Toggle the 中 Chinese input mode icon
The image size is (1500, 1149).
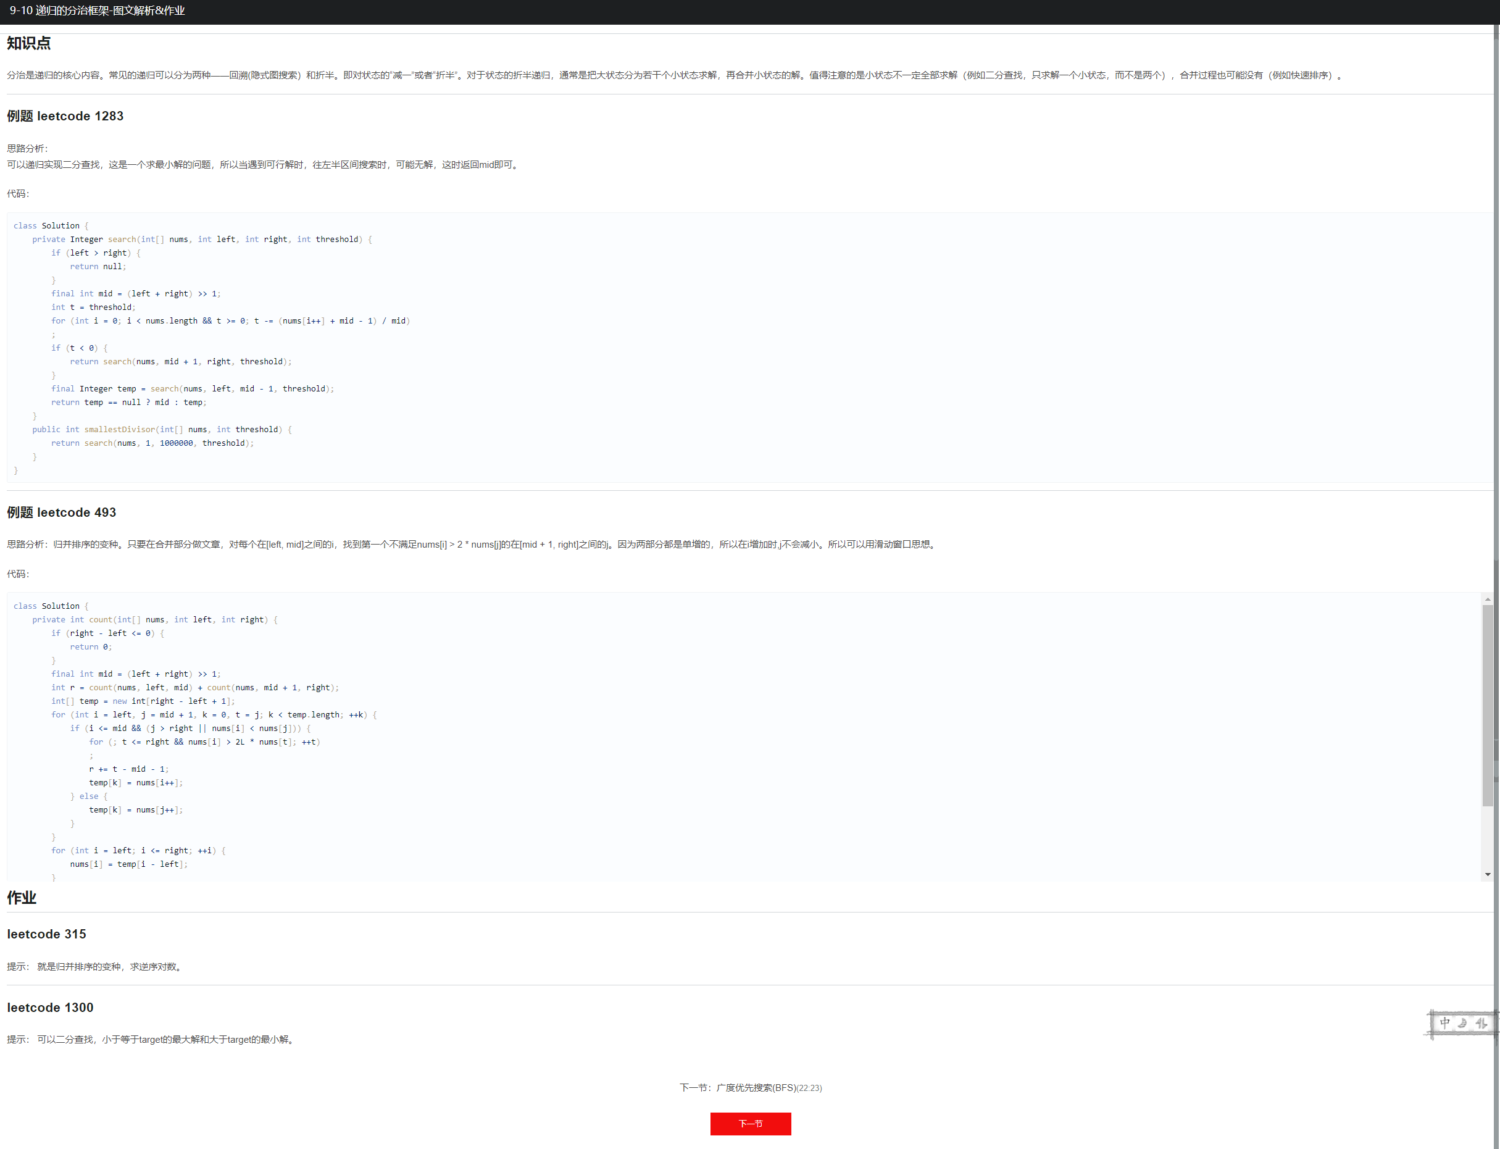[1444, 1022]
